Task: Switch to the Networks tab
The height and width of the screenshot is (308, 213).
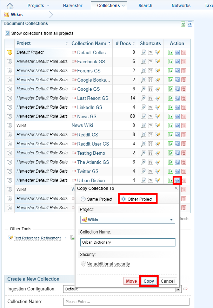Action: pyautogui.click(x=181, y=6)
